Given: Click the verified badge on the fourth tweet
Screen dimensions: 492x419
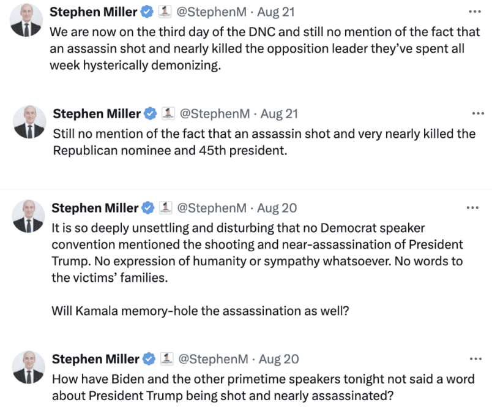Looking at the screenshot, I should [x=149, y=359].
